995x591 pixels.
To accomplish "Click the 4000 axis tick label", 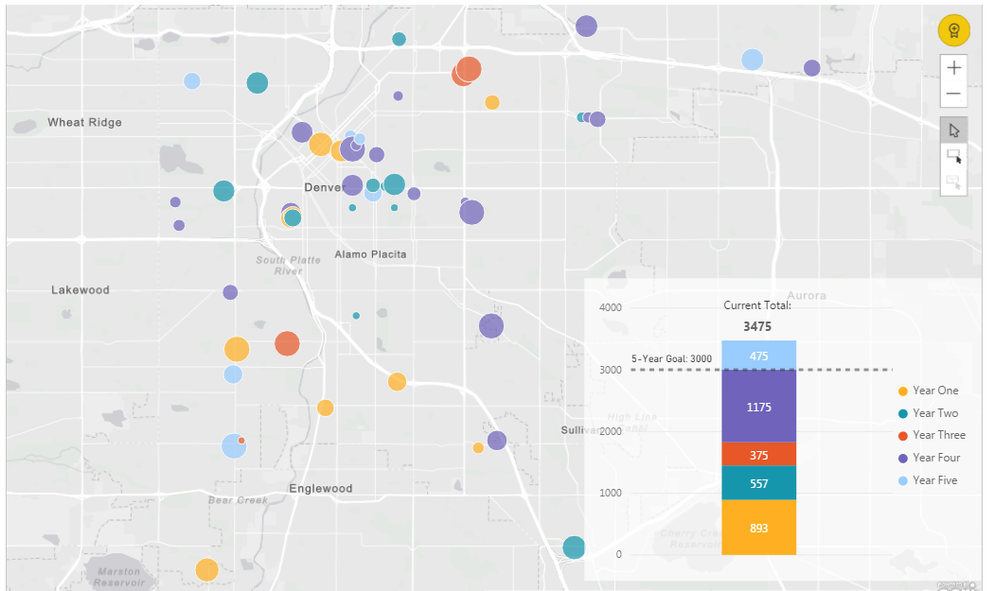I will pyautogui.click(x=611, y=307).
